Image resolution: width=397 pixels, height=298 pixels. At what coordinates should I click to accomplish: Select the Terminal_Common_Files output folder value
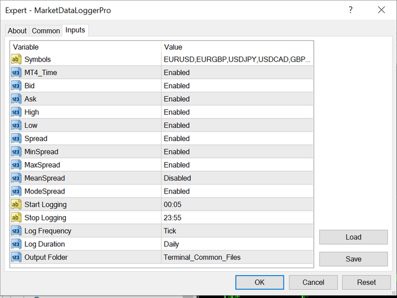pyautogui.click(x=202, y=257)
